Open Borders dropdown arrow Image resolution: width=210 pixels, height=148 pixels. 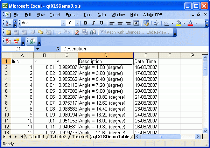[172, 23]
